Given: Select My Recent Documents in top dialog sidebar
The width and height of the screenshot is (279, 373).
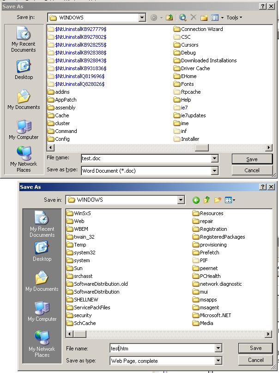Looking at the screenshot, I should (x=24, y=39).
